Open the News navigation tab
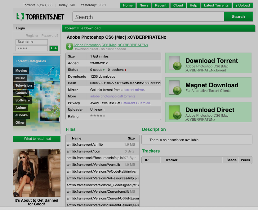The width and height of the screenshot is (258, 210). point(144,6)
